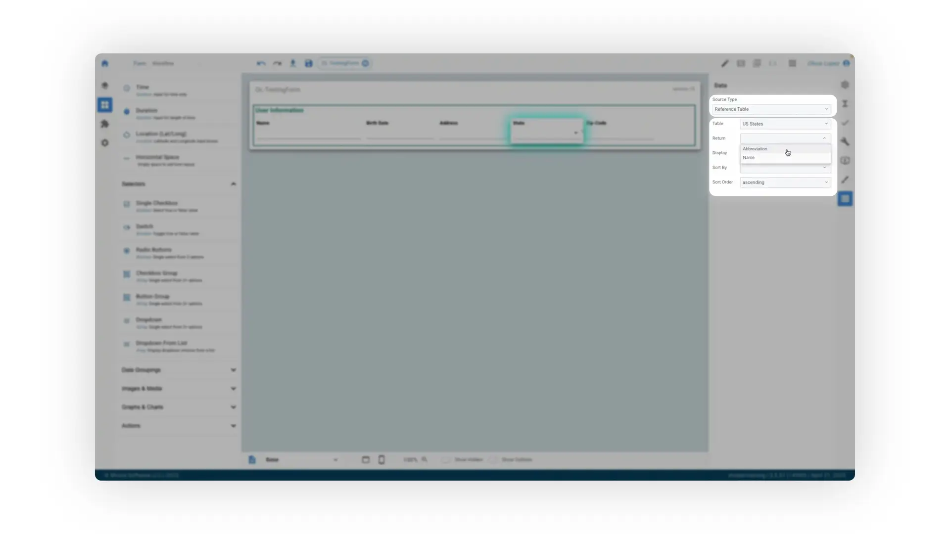
Task: Open the home screen via the house icon
Action: [105, 63]
